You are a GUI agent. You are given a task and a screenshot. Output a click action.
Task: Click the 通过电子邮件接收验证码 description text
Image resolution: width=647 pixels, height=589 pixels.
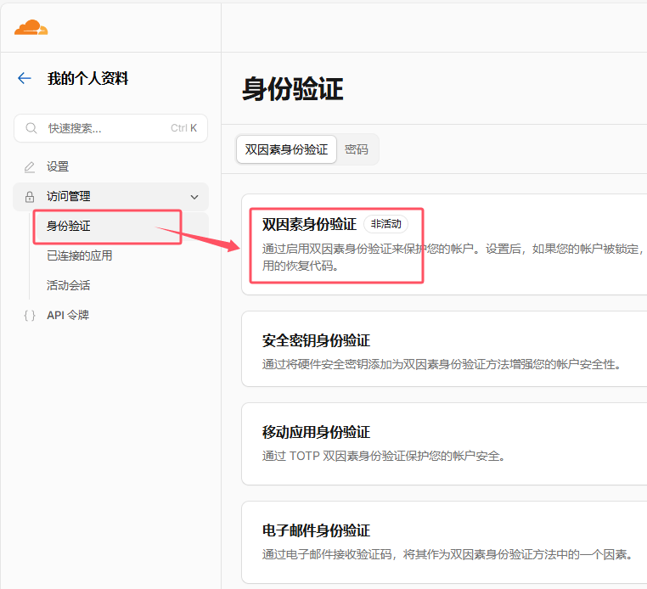447,554
